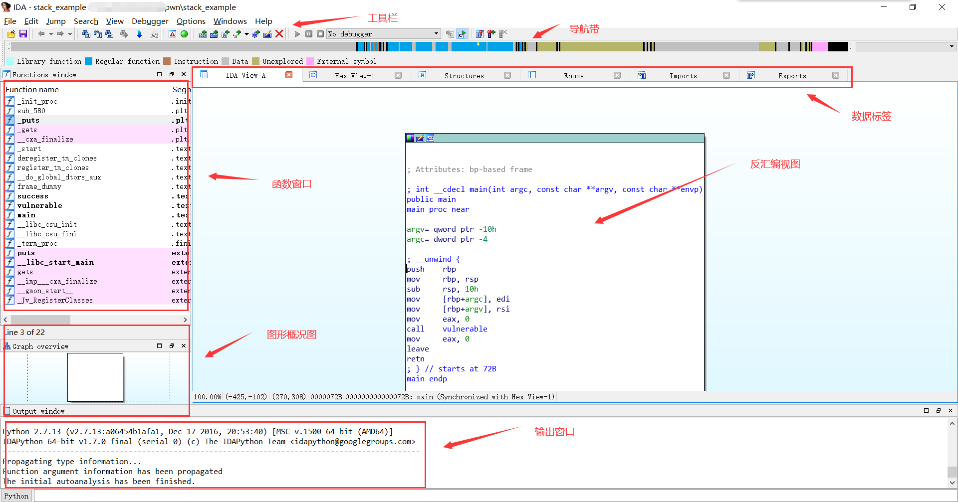Open the No debugger combo box
The height and width of the screenshot is (502, 958).
pyautogui.click(x=383, y=34)
